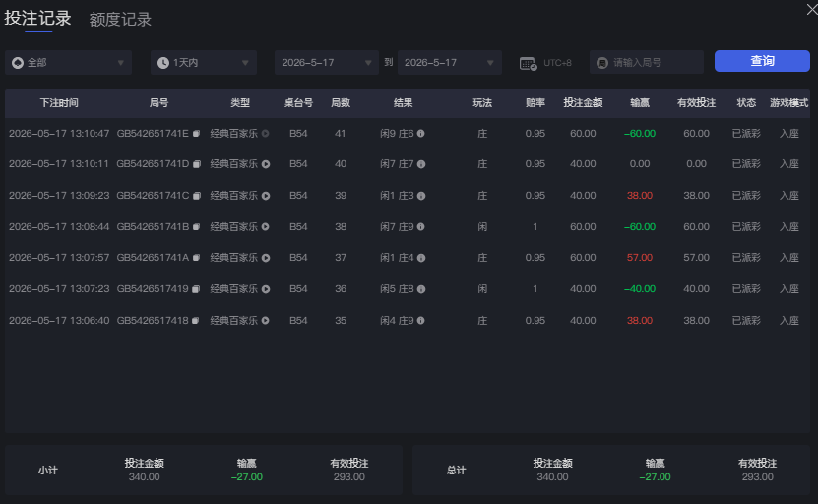Show result info for 闲4 庄9
Image resolution: width=818 pixels, height=504 pixels.
[420, 320]
